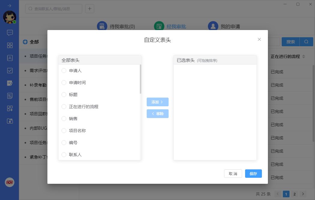Viewport: 315px width, 200px height.
Task: Check the 正在进行的流程 header option
Action: click(x=64, y=107)
